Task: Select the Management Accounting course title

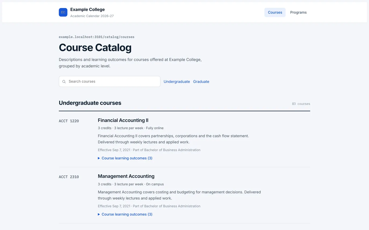Action: click(126, 176)
